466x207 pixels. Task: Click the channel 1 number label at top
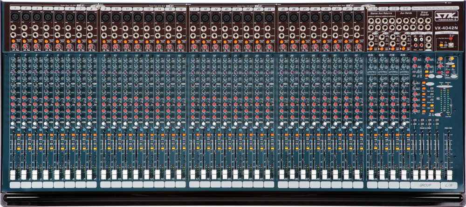[15, 8]
